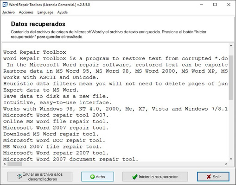Viewport: 236px width, 185px height.
Task: Click the right arrow of the horizontal scrollbar
Action: pos(226,164)
